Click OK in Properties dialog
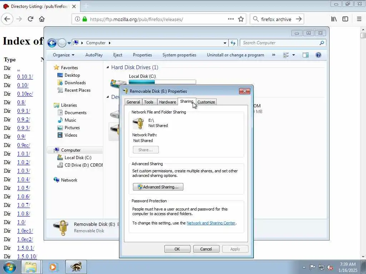The width and height of the screenshot is (366, 274). point(177,249)
